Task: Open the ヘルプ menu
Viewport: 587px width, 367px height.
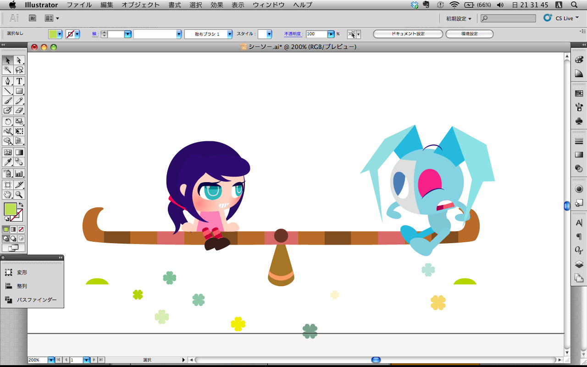Action: coord(302,5)
